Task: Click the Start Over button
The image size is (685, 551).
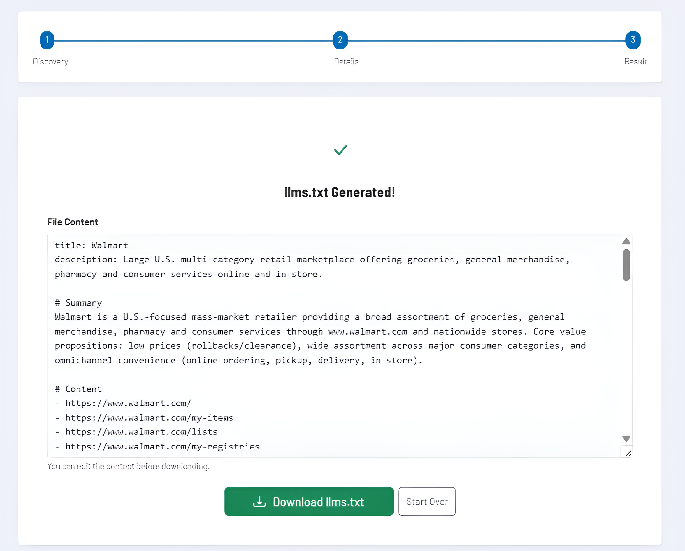Action: [x=427, y=501]
